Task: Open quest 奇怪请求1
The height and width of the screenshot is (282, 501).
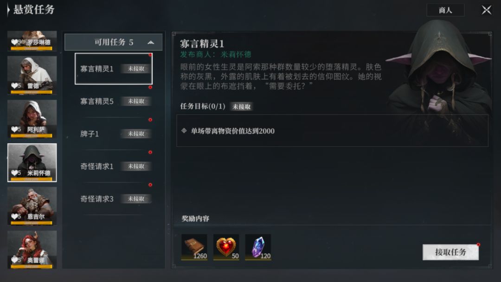Action: click(114, 167)
